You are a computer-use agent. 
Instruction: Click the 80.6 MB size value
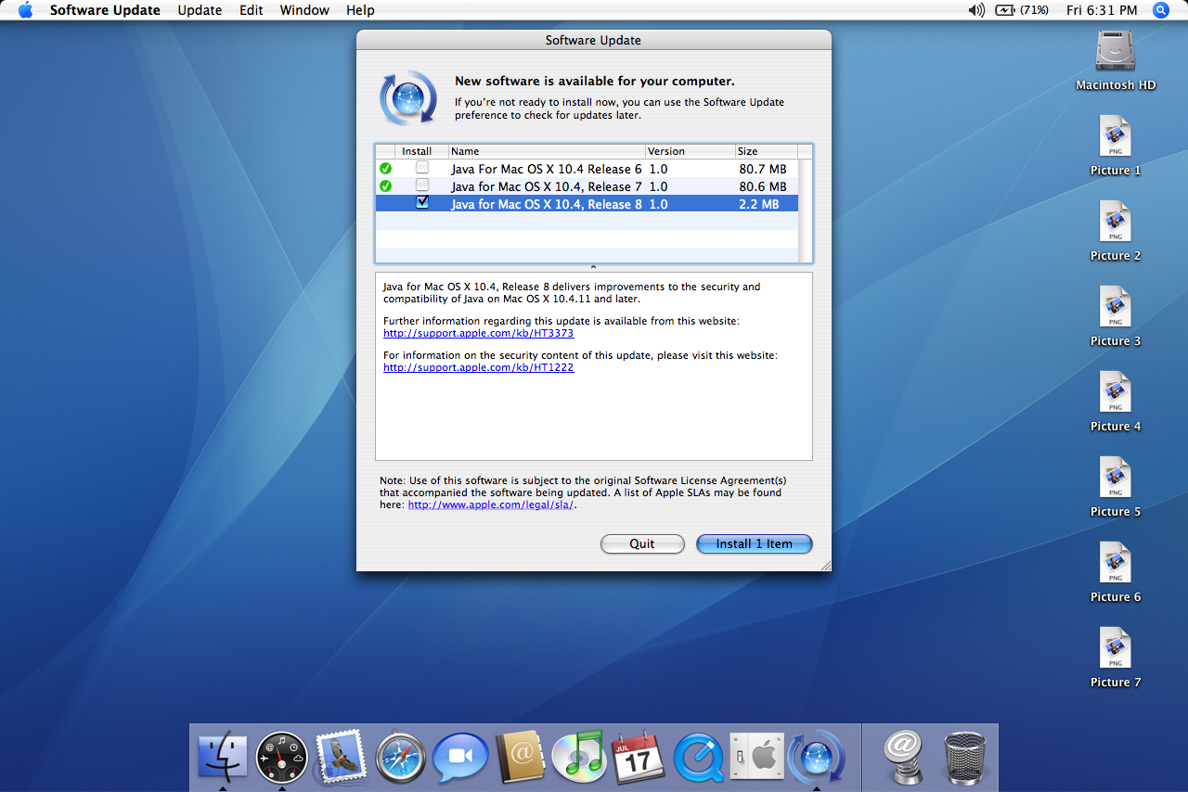click(763, 186)
